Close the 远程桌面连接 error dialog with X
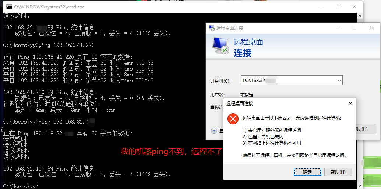Viewport: 381px width, 189px height. pyautogui.click(x=350, y=104)
